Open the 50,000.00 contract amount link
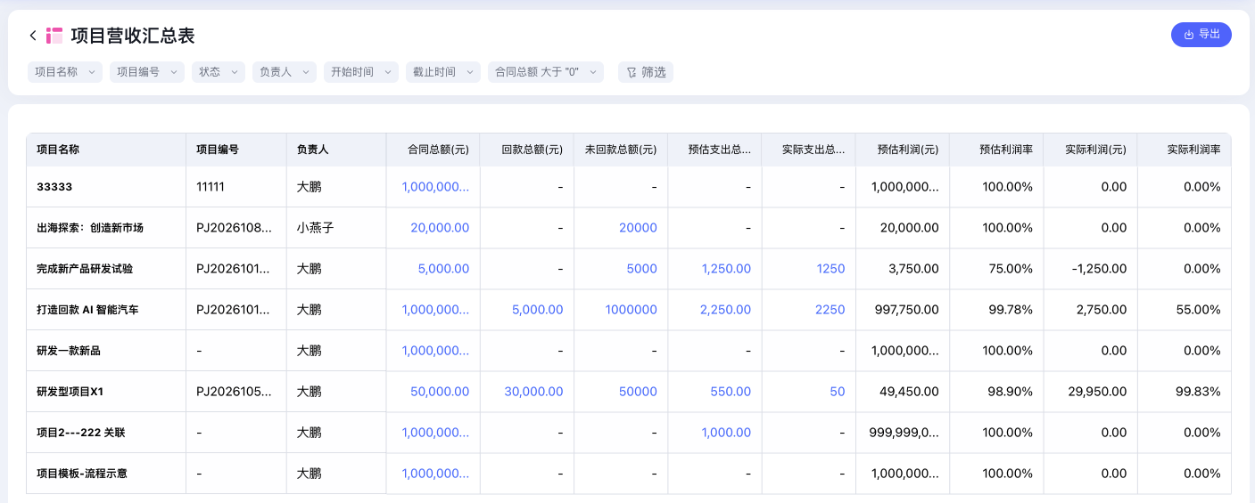The width and height of the screenshot is (1255, 503). [440, 392]
